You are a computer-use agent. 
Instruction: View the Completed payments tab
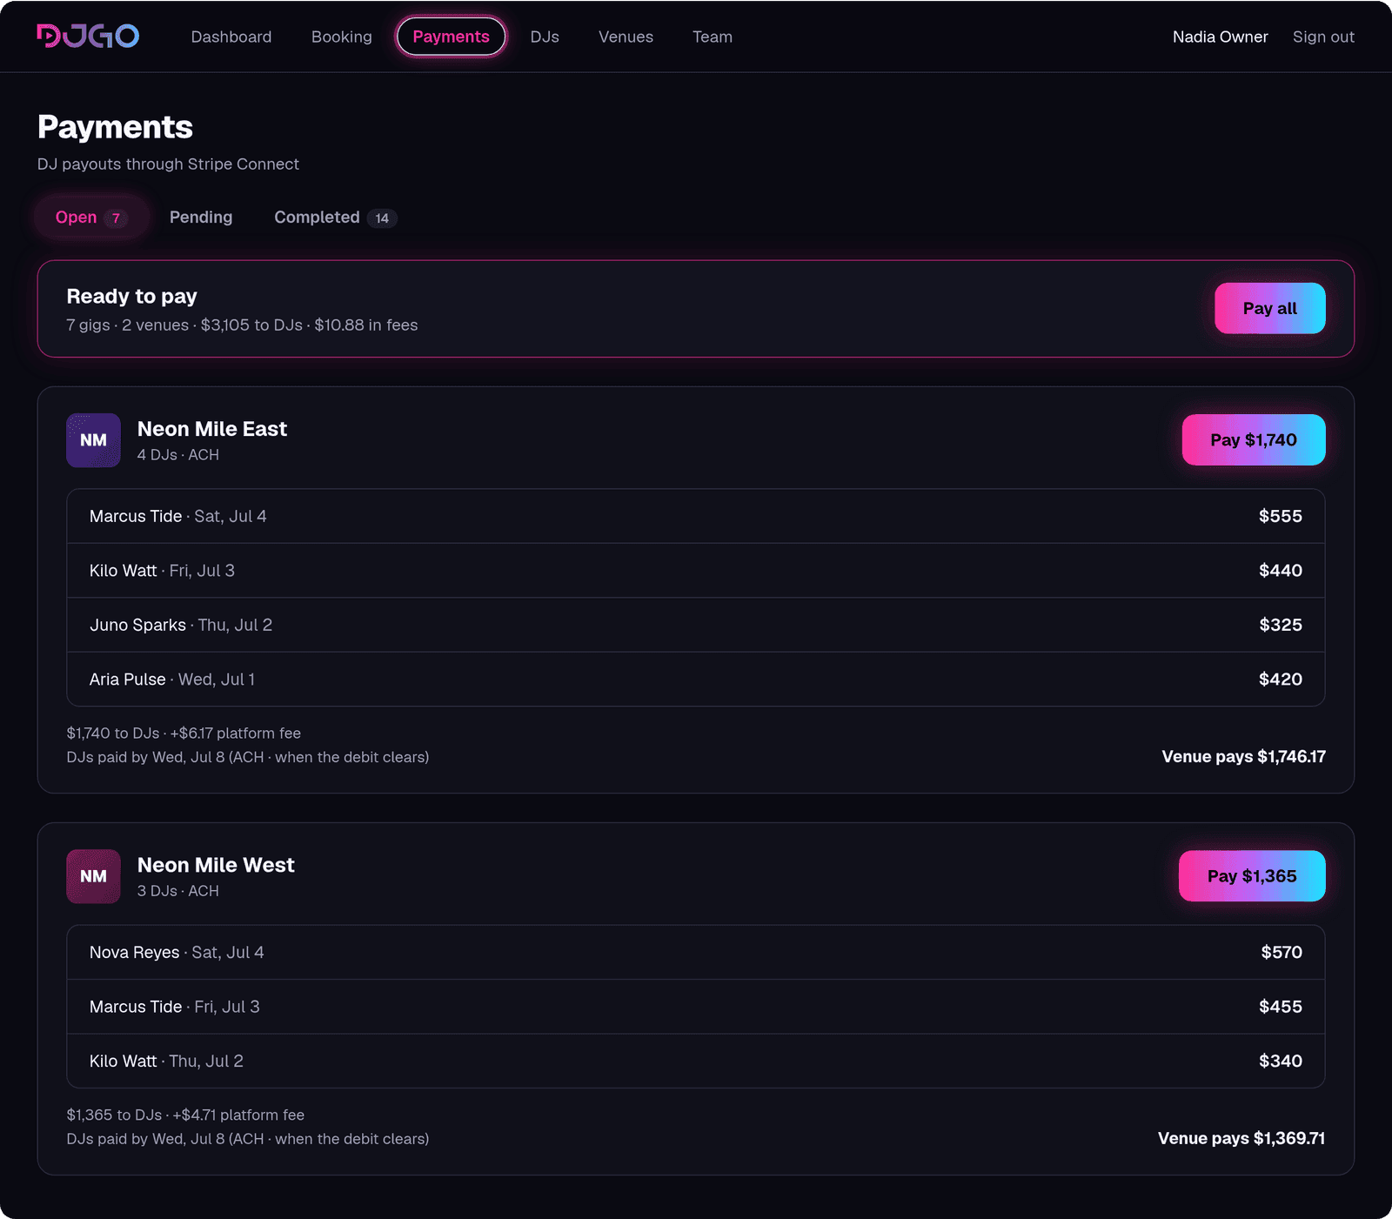335,218
